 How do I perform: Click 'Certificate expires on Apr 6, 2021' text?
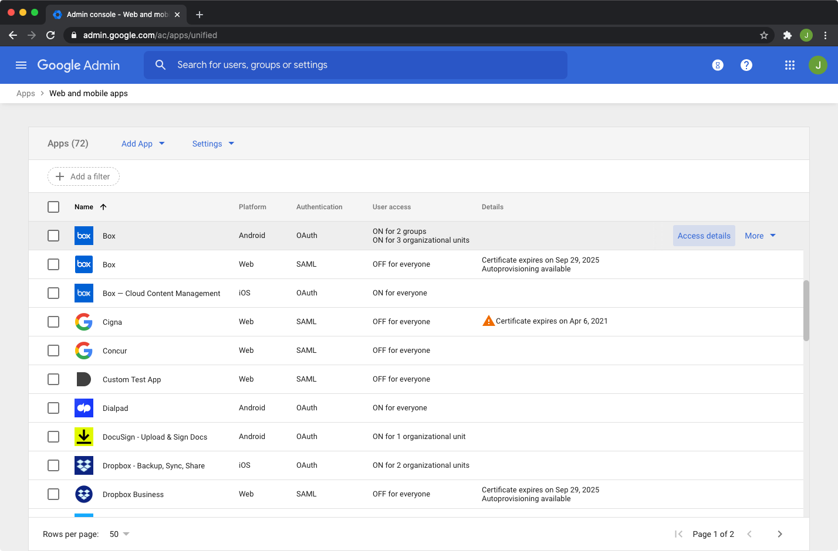click(x=552, y=321)
